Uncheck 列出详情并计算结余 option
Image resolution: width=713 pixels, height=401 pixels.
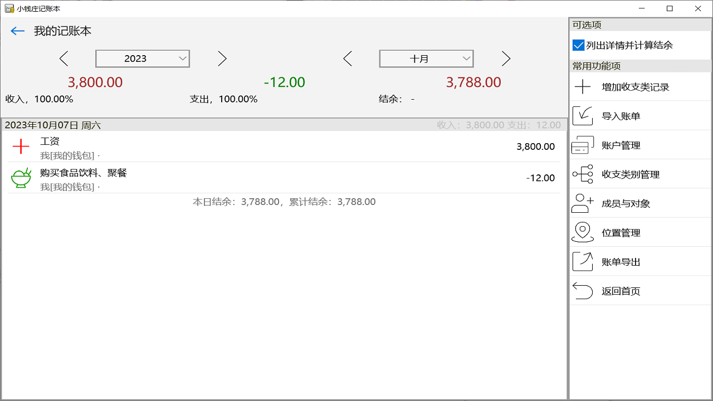(578, 45)
